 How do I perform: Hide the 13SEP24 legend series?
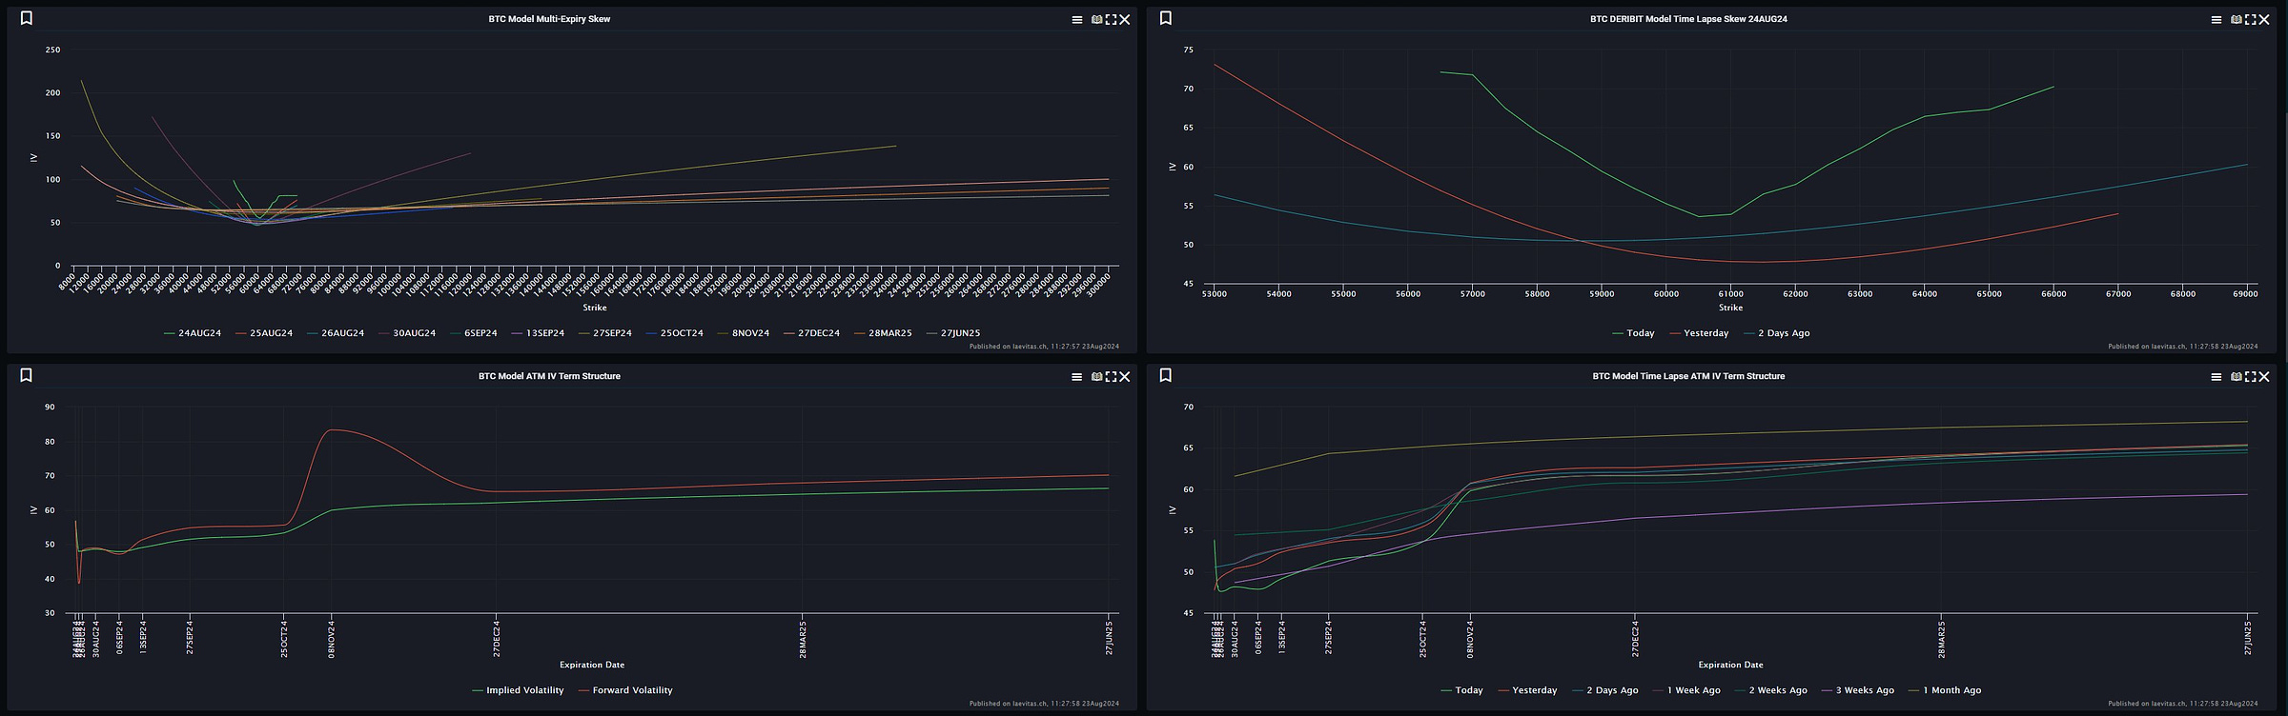click(x=539, y=333)
